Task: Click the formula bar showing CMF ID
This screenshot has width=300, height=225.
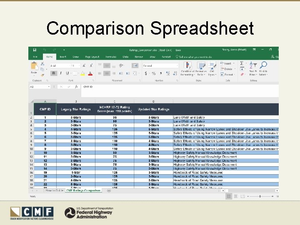Action: [180, 91]
